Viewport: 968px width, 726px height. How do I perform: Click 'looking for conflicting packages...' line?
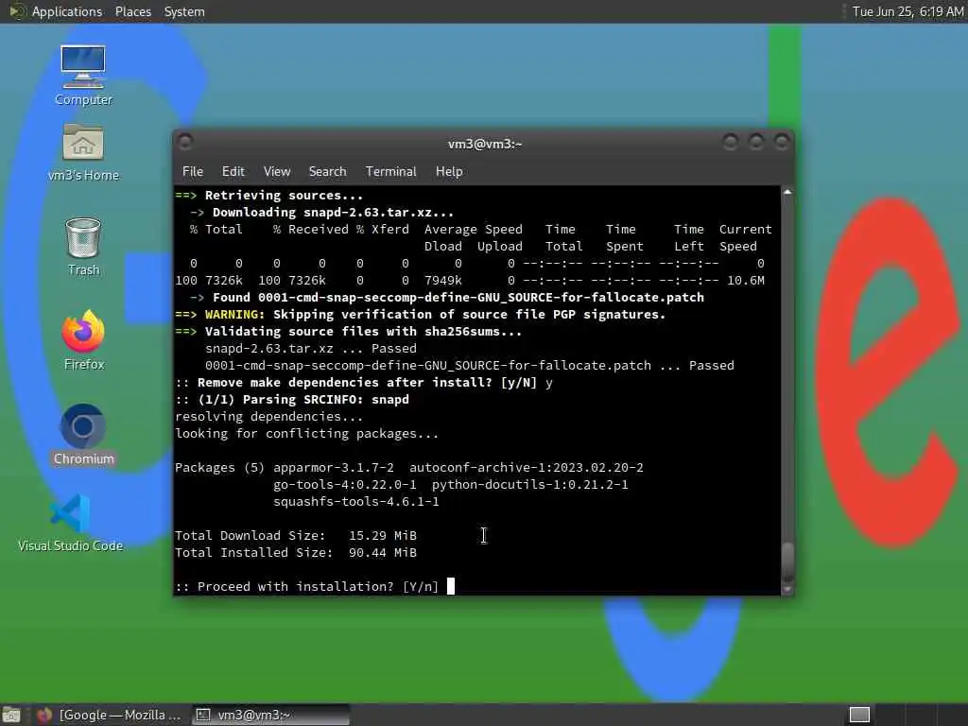(307, 433)
